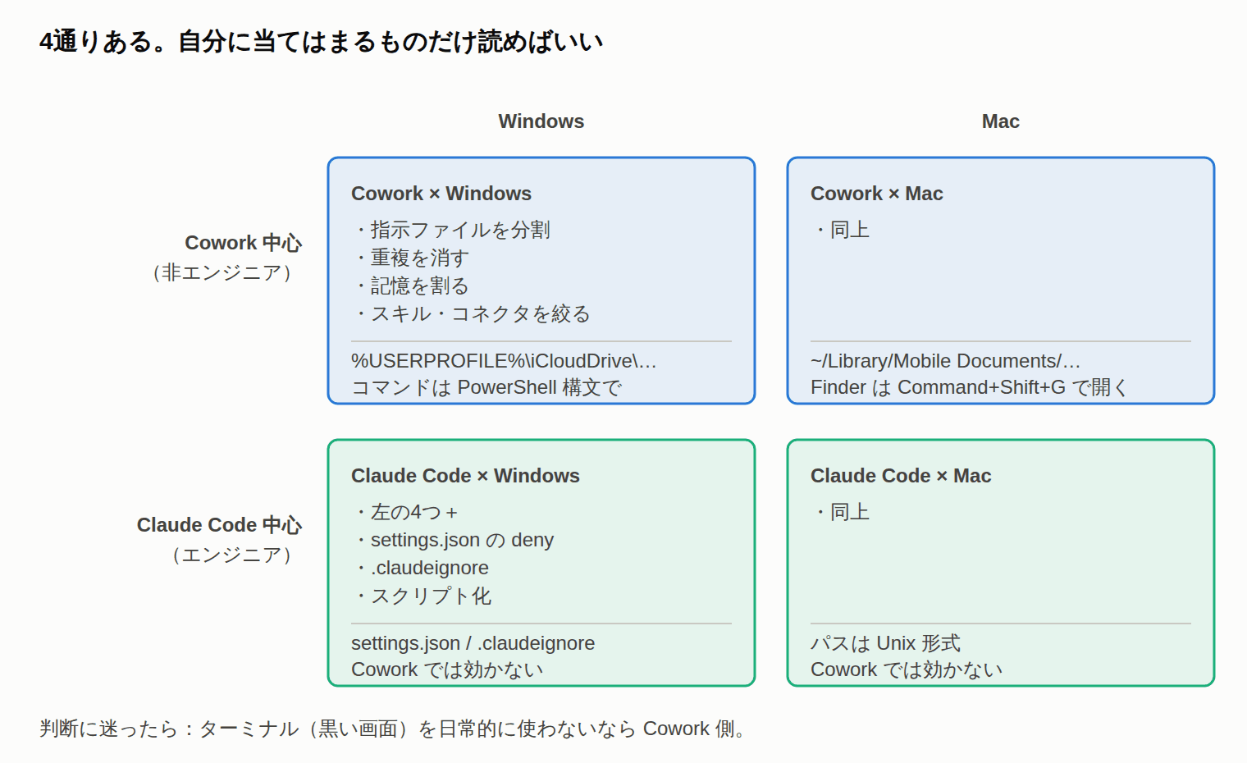Screen dimensions: 1247x763
Task: Click the Mac column header
Action: (1000, 121)
